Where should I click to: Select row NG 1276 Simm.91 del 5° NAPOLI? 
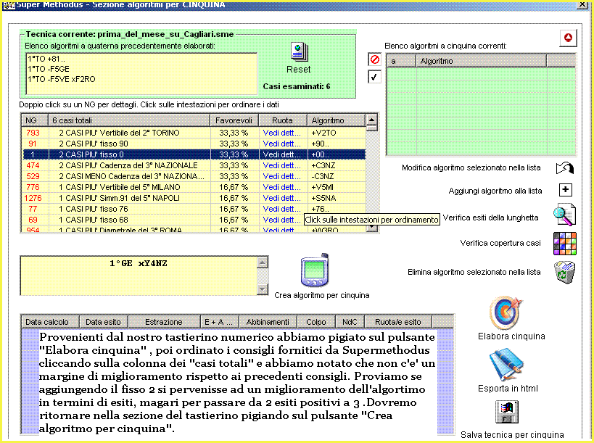[x=194, y=198]
